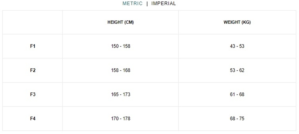Click the empty top-left header cell
The width and height of the screenshot is (299, 134).
pos(32,22)
